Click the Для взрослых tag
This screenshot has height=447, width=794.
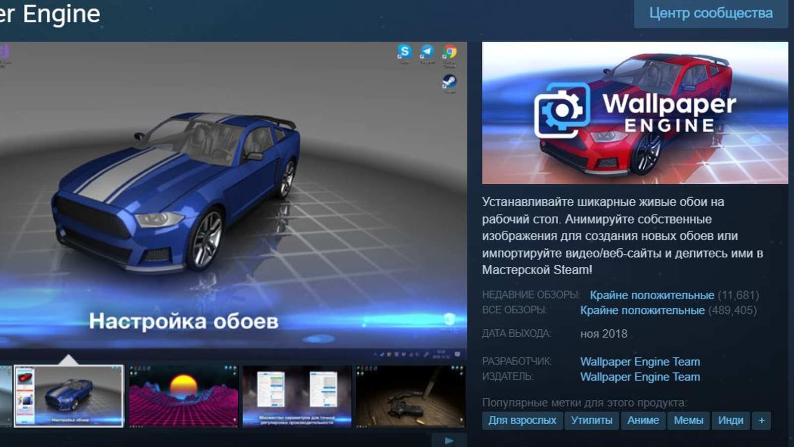(x=522, y=420)
